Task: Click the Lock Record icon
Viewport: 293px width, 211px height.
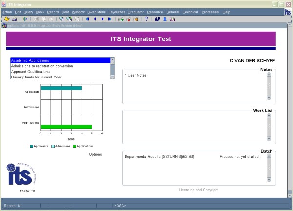Action: tap(136, 19)
